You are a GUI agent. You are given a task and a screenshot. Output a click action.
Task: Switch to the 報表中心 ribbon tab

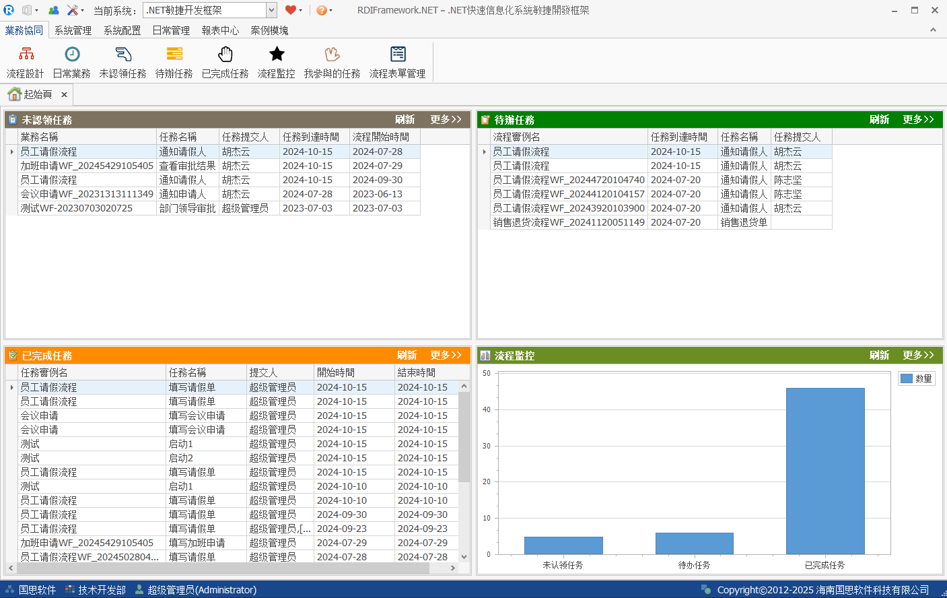220,30
